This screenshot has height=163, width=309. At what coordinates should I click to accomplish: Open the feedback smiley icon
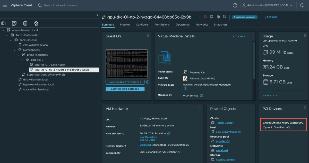click(302, 5)
